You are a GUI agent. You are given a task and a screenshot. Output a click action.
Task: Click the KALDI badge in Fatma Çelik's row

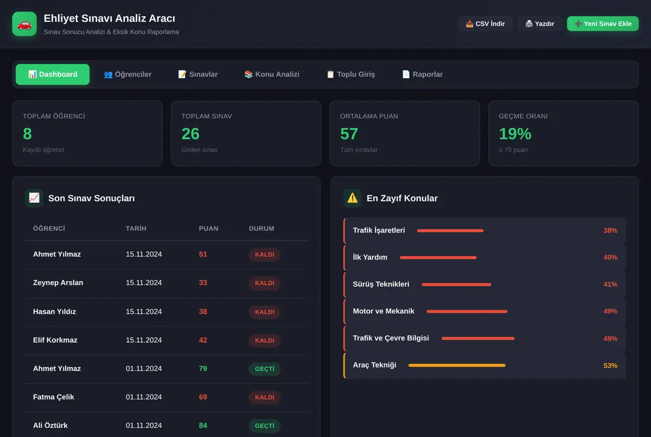[265, 397]
